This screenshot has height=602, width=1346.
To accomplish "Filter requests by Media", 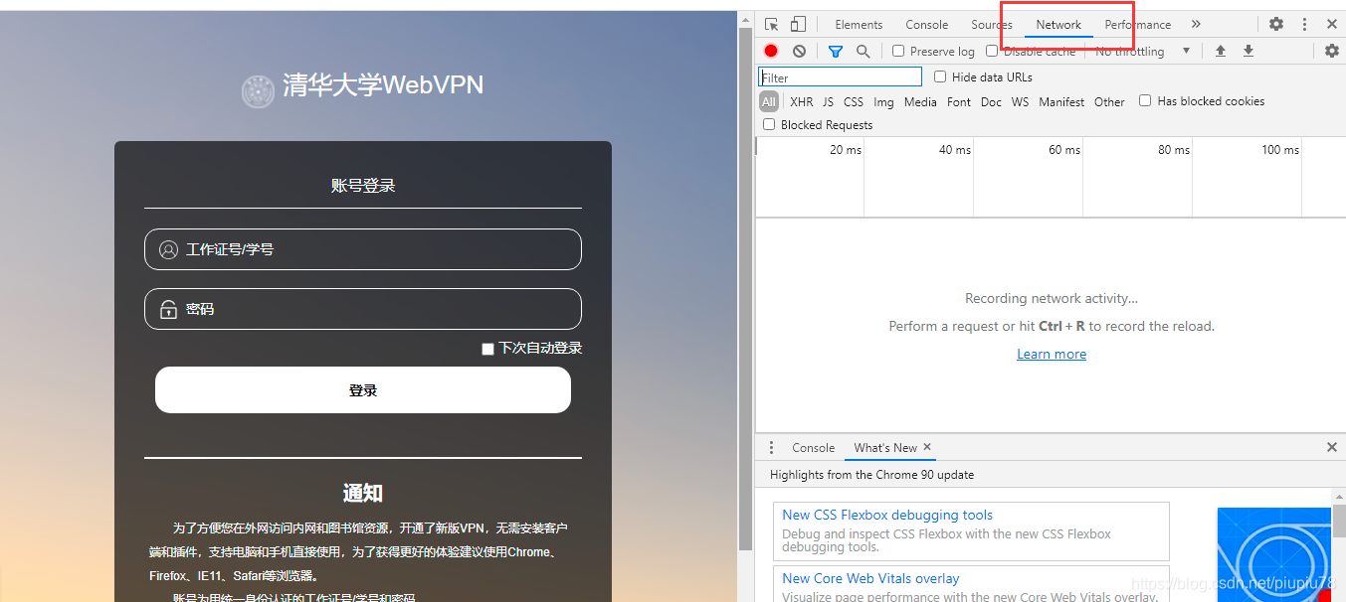I will pyautogui.click(x=920, y=101).
